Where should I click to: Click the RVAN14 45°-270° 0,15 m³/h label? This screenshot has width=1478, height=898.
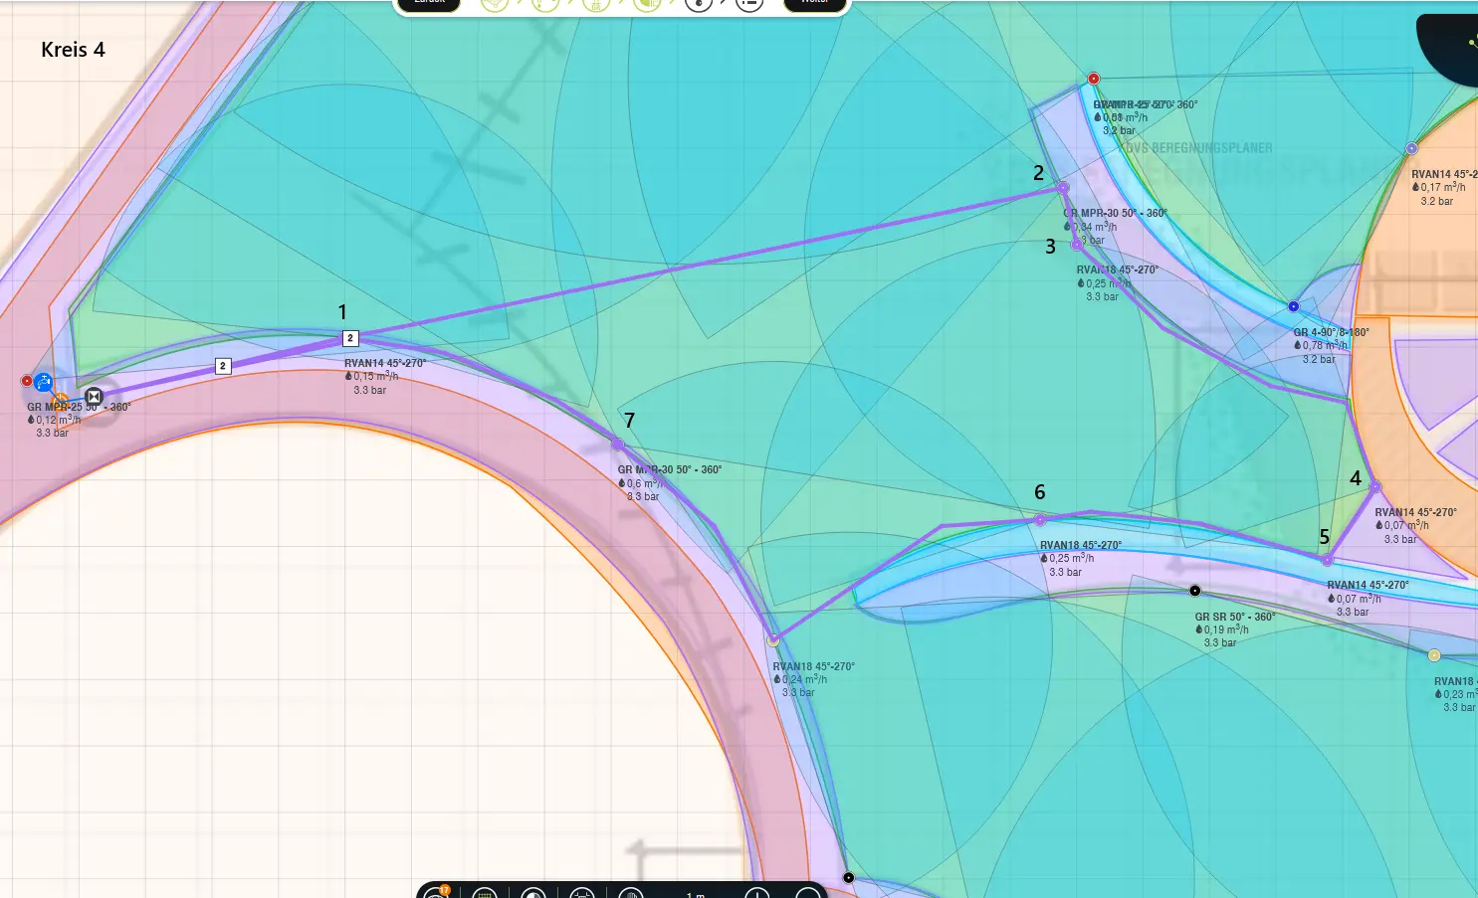pyautogui.click(x=384, y=377)
